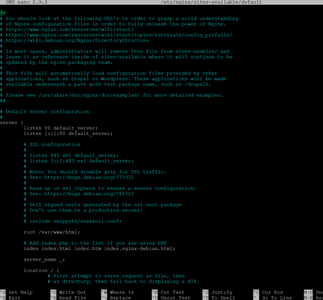This screenshot has width=323, height=300.
Task: Click '# include snippets/snakeoil.conf;' line
Action: point(73,221)
